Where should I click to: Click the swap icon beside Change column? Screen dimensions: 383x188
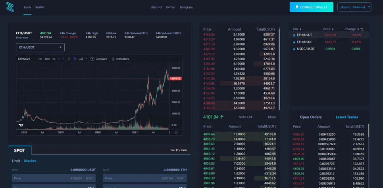pyautogui.click(x=362, y=29)
